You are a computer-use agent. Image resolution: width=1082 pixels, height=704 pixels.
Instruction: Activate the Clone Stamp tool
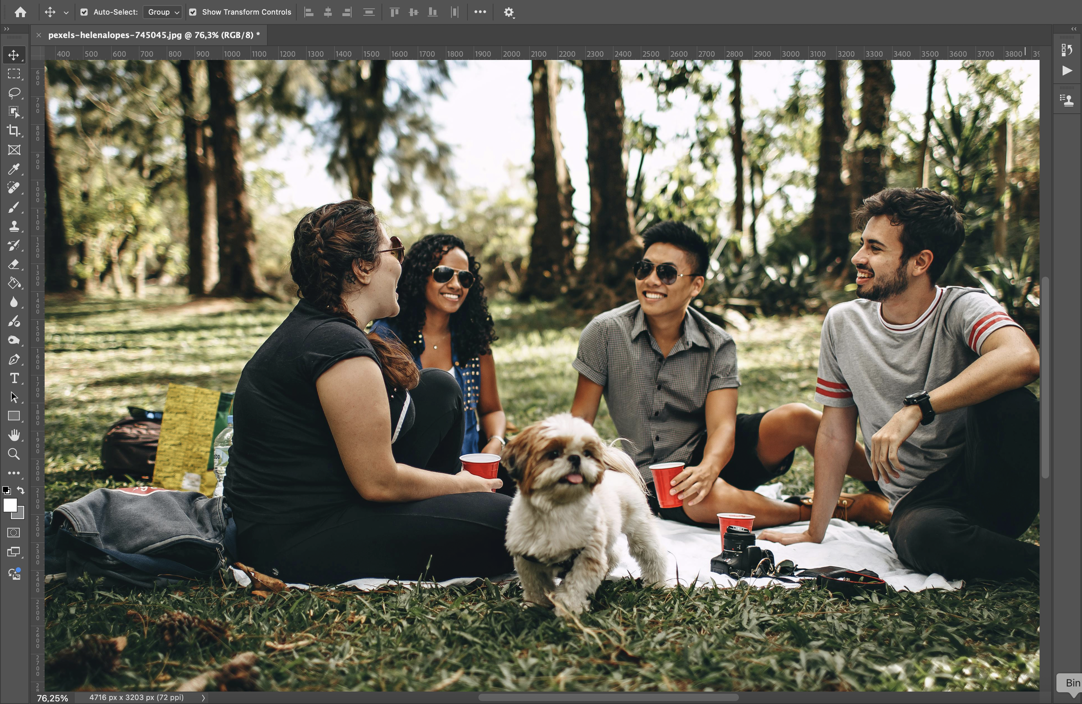click(x=14, y=226)
